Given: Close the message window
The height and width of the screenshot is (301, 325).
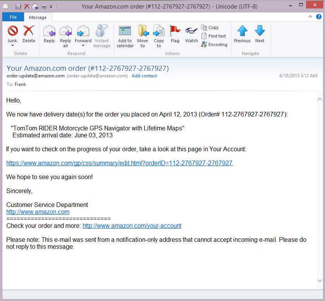Looking at the screenshot, I should click(315, 5).
